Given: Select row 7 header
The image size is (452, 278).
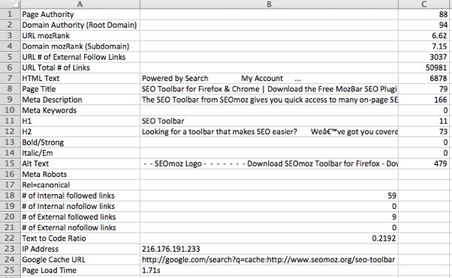Looking at the screenshot, I should pyautogui.click(x=10, y=78).
